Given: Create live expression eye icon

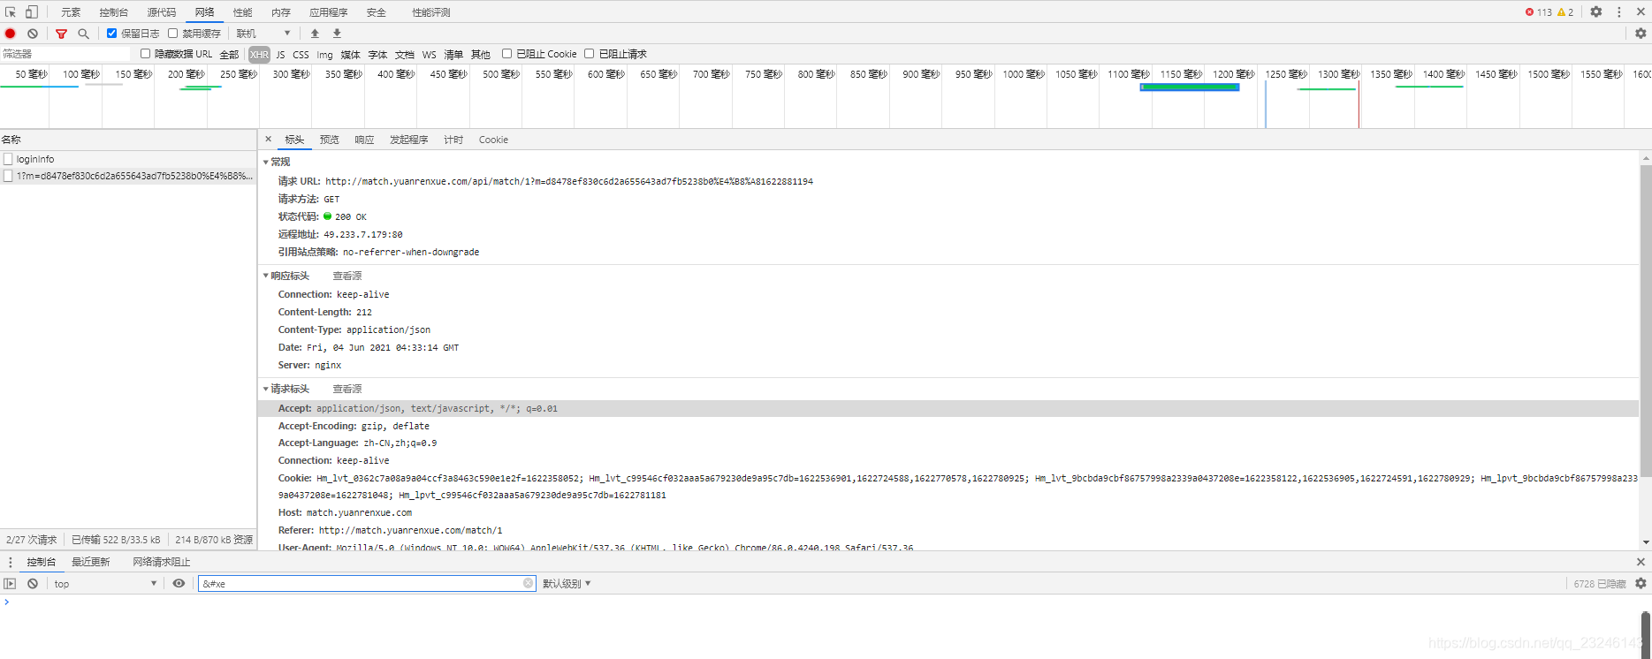Looking at the screenshot, I should click(x=179, y=584).
